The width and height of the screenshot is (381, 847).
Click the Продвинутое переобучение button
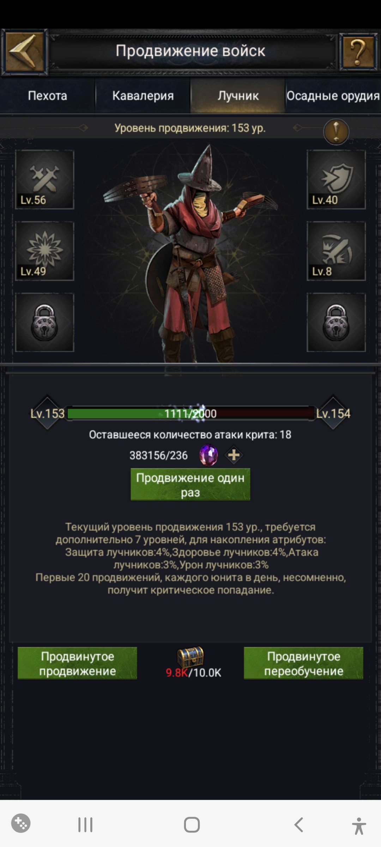point(303,663)
